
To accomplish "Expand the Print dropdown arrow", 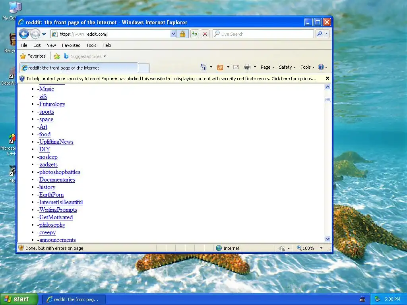I will pyautogui.click(x=255, y=67).
